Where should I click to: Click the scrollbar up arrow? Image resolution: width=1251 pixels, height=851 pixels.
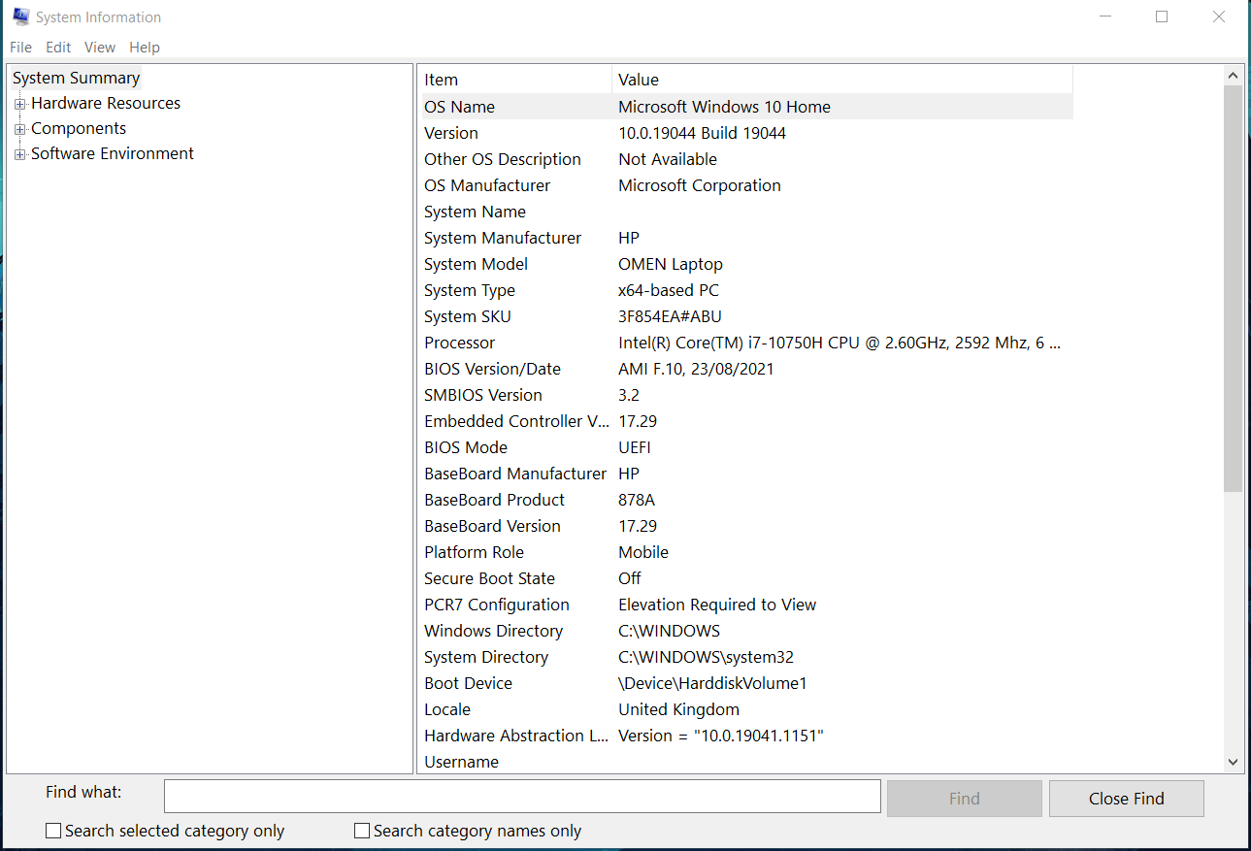pyautogui.click(x=1233, y=74)
